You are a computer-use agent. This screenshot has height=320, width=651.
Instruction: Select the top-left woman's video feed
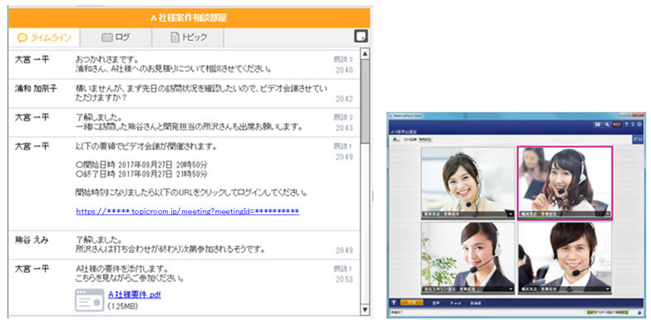pyautogui.click(x=468, y=182)
